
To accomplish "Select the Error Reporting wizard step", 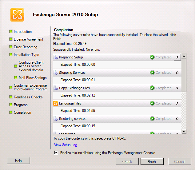I will (26, 47).
